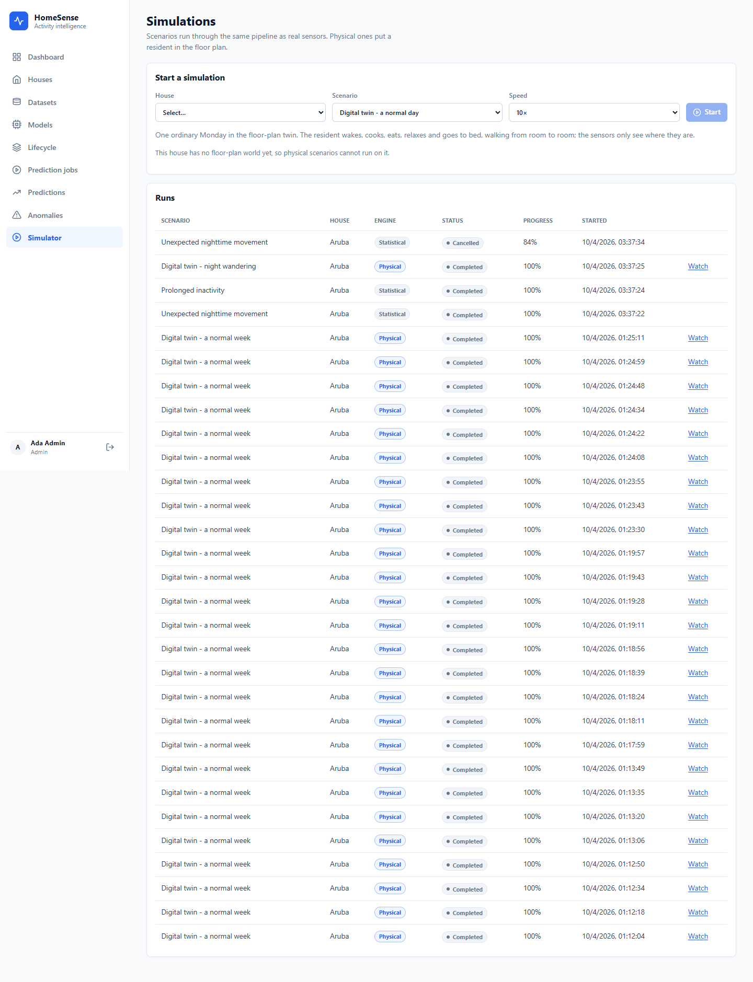Click the ENGINE column header
Screen dimensions: 753x982
[385, 221]
